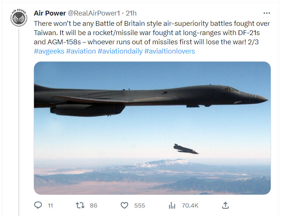Open view analytics bar chart icon
Image resolution: width=291 pixels, height=216 pixels.
click(x=172, y=205)
